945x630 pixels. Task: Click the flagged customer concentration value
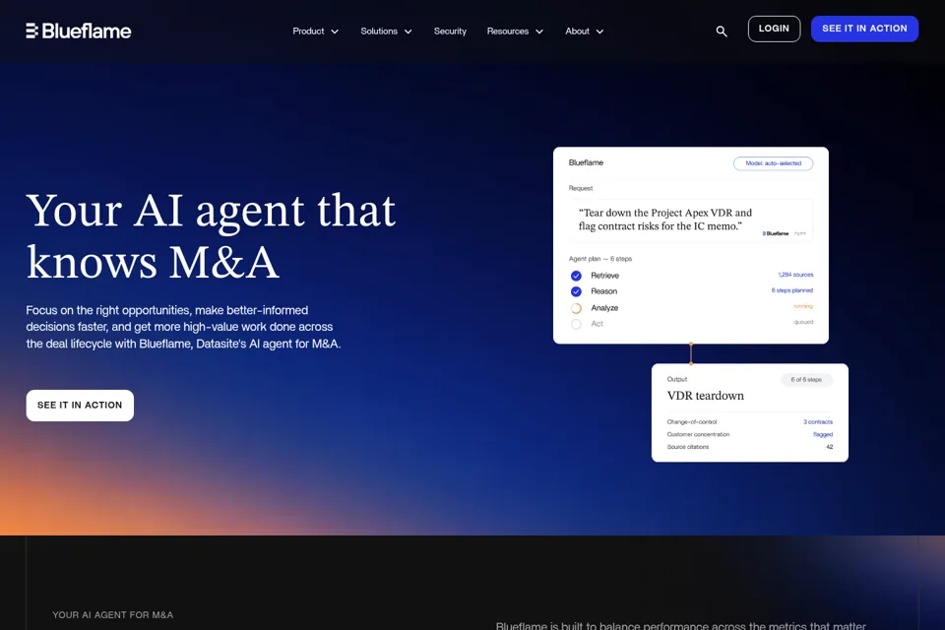(x=823, y=435)
